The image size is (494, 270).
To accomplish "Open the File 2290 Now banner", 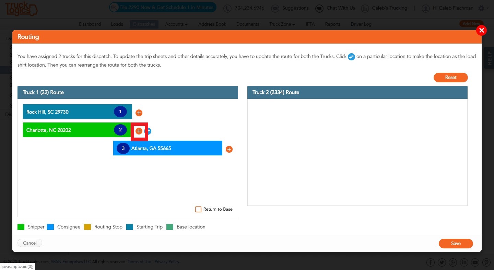I will [x=163, y=7].
